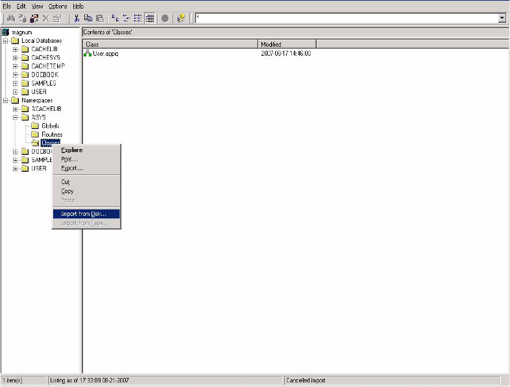Viewport: 510px width, 387px height.
Task: Click the '1 item(s)' status bar entry
Action: click(12, 380)
